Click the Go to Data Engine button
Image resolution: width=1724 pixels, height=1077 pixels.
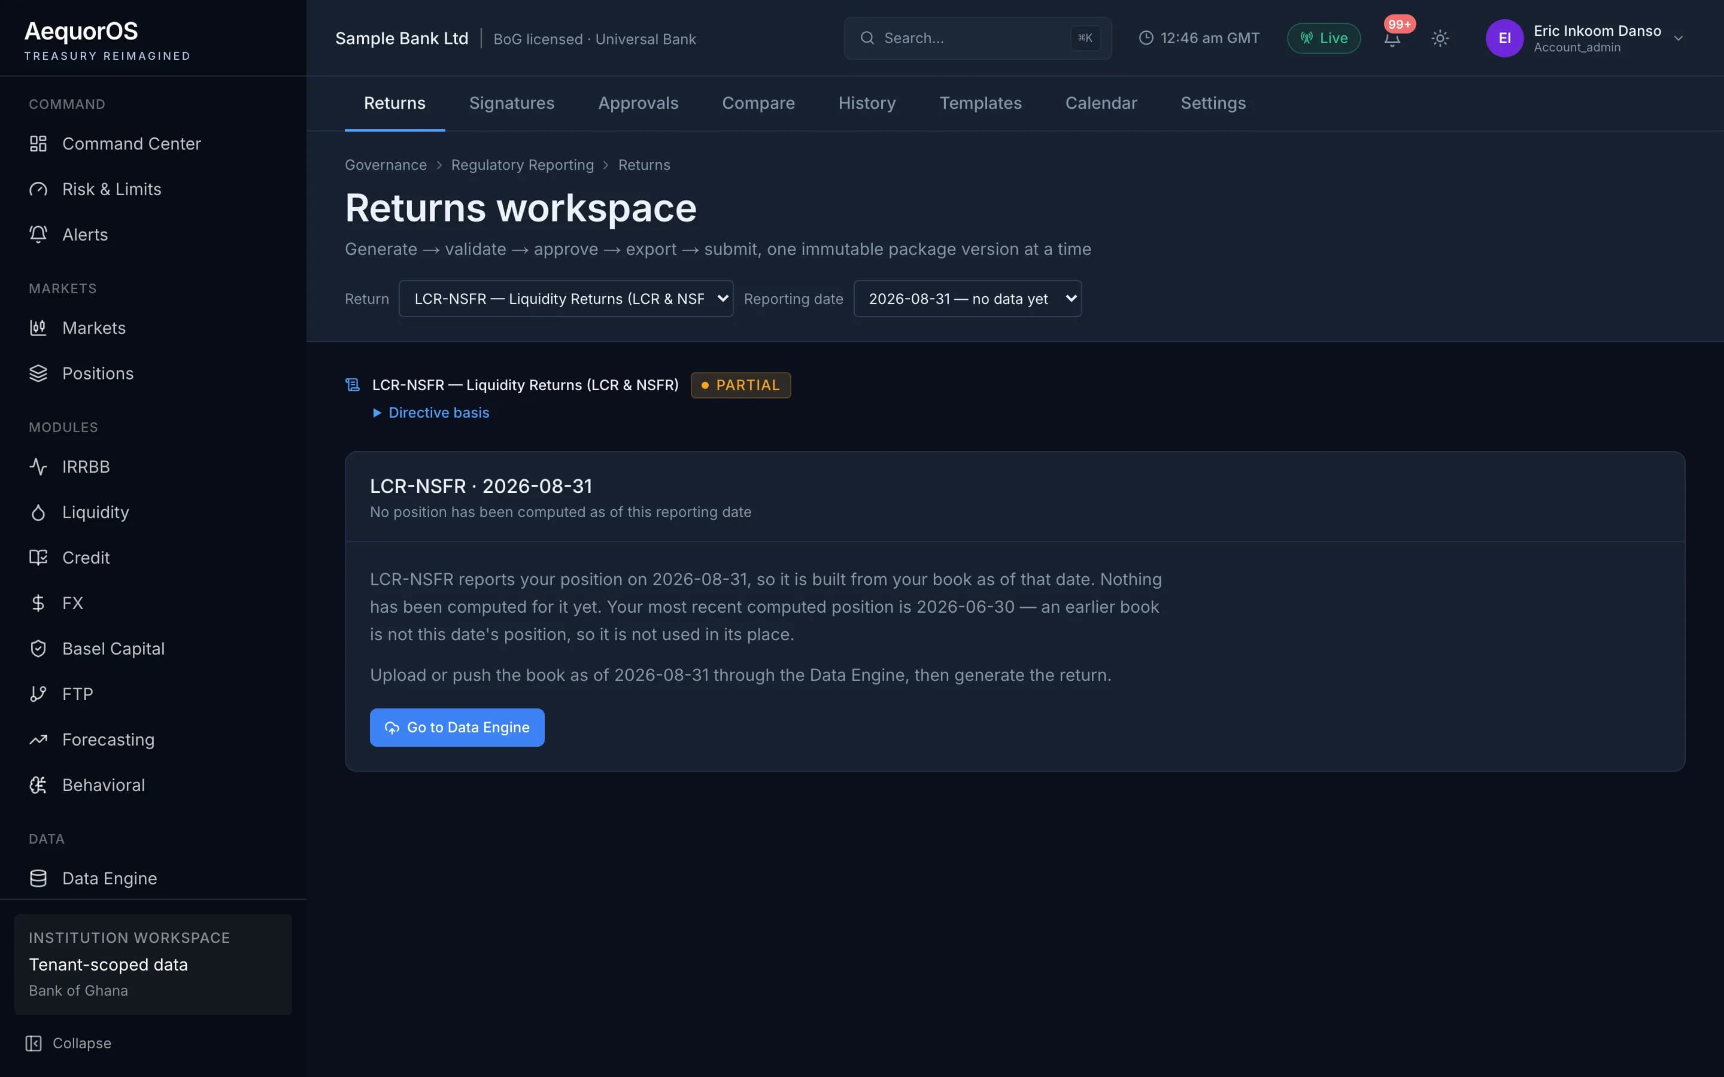click(457, 727)
